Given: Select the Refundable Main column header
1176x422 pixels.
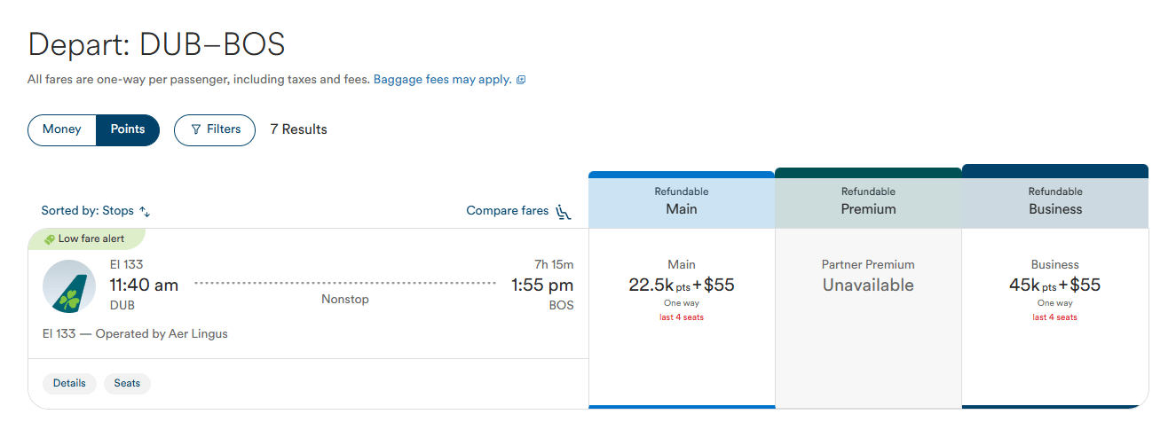Looking at the screenshot, I should tap(681, 201).
